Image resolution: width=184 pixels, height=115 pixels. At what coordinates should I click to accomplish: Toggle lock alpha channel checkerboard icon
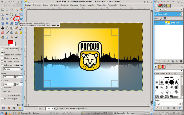pyautogui.click(x=165, y=18)
